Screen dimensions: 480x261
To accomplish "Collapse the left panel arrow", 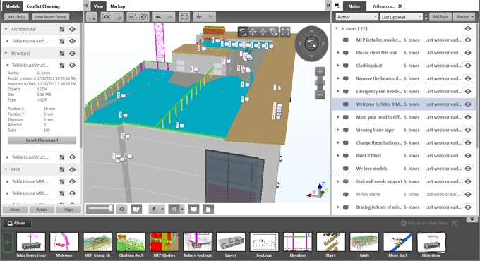I will tap(85, 6).
